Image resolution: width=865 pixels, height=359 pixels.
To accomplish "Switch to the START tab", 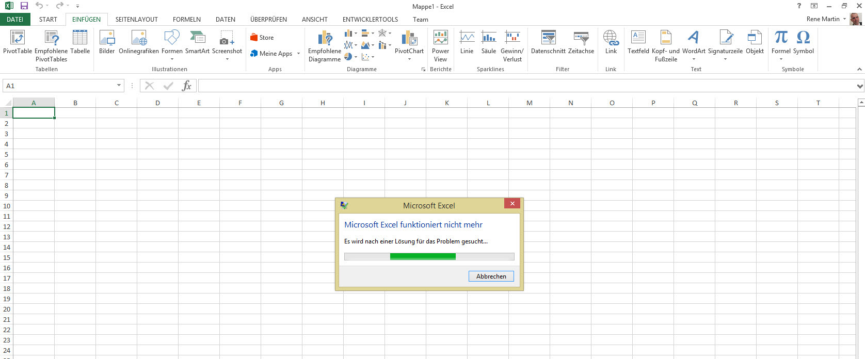I will tap(48, 20).
